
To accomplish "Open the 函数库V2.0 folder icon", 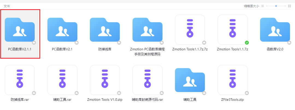I will click(275, 29).
